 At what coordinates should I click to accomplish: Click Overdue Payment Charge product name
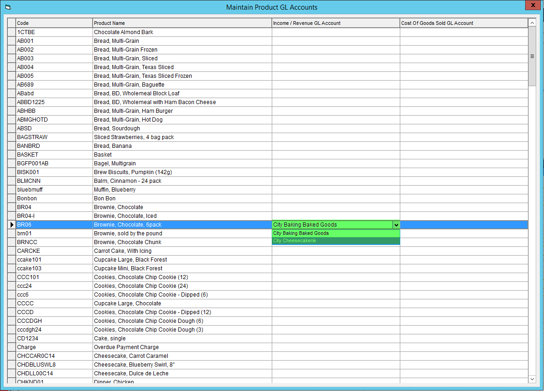click(182, 347)
